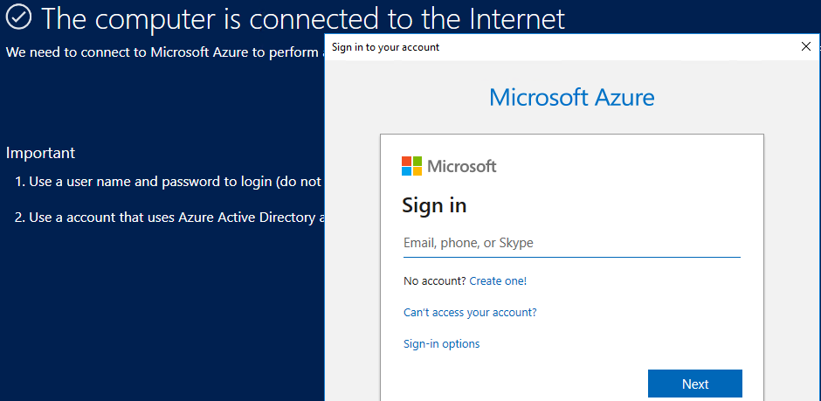
Task: Open the Sign-in options link
Action: pos(441,344)
